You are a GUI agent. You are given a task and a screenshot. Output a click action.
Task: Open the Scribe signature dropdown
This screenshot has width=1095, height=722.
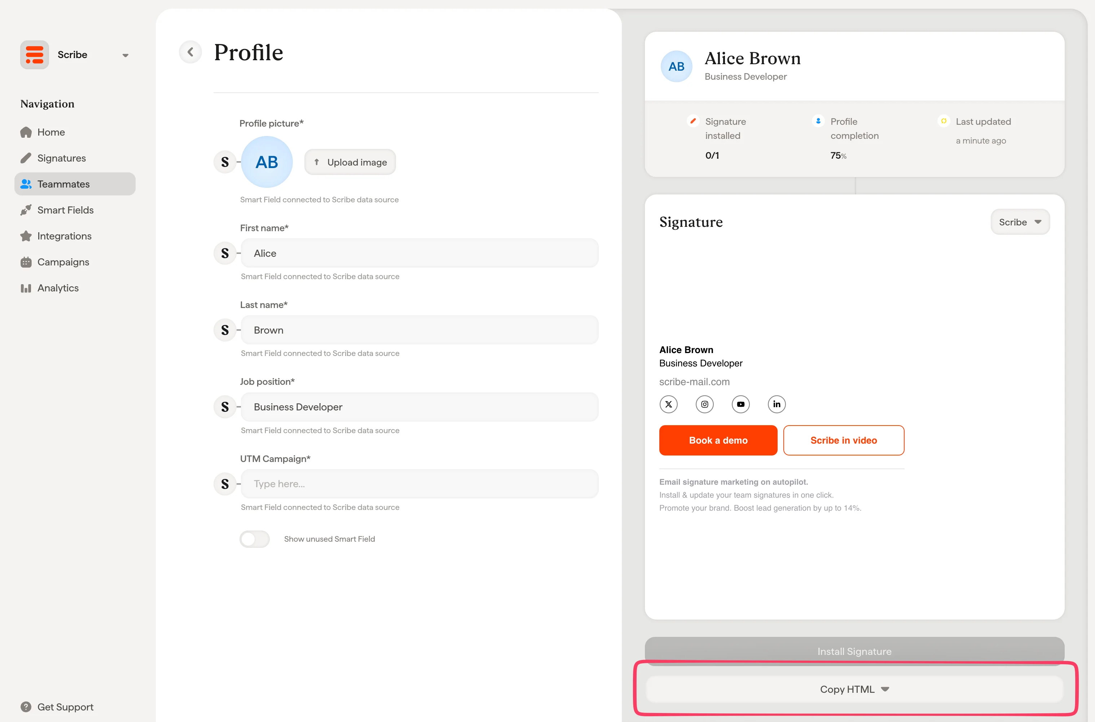click(x=1020, y=222)
